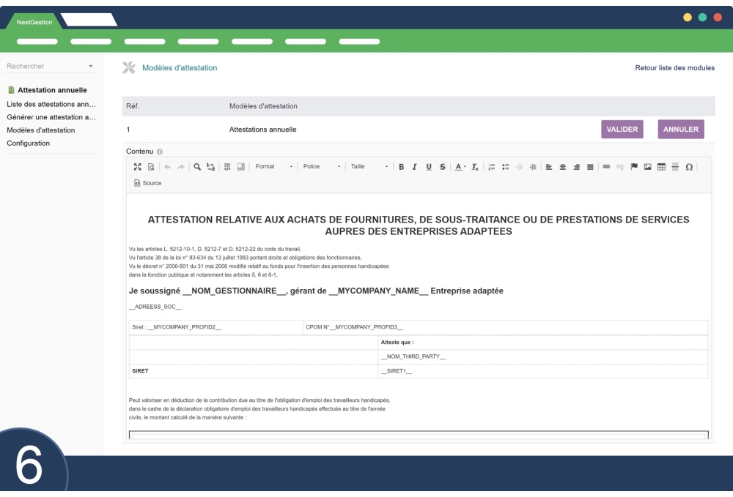Toggle underline formatting
This screenshot has height=497, width=733.
[429, 167]
